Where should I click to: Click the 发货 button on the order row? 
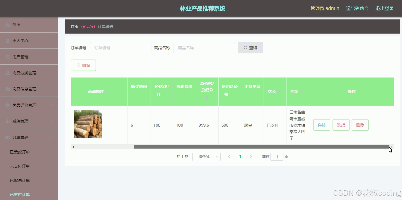[x=341, y=125]
